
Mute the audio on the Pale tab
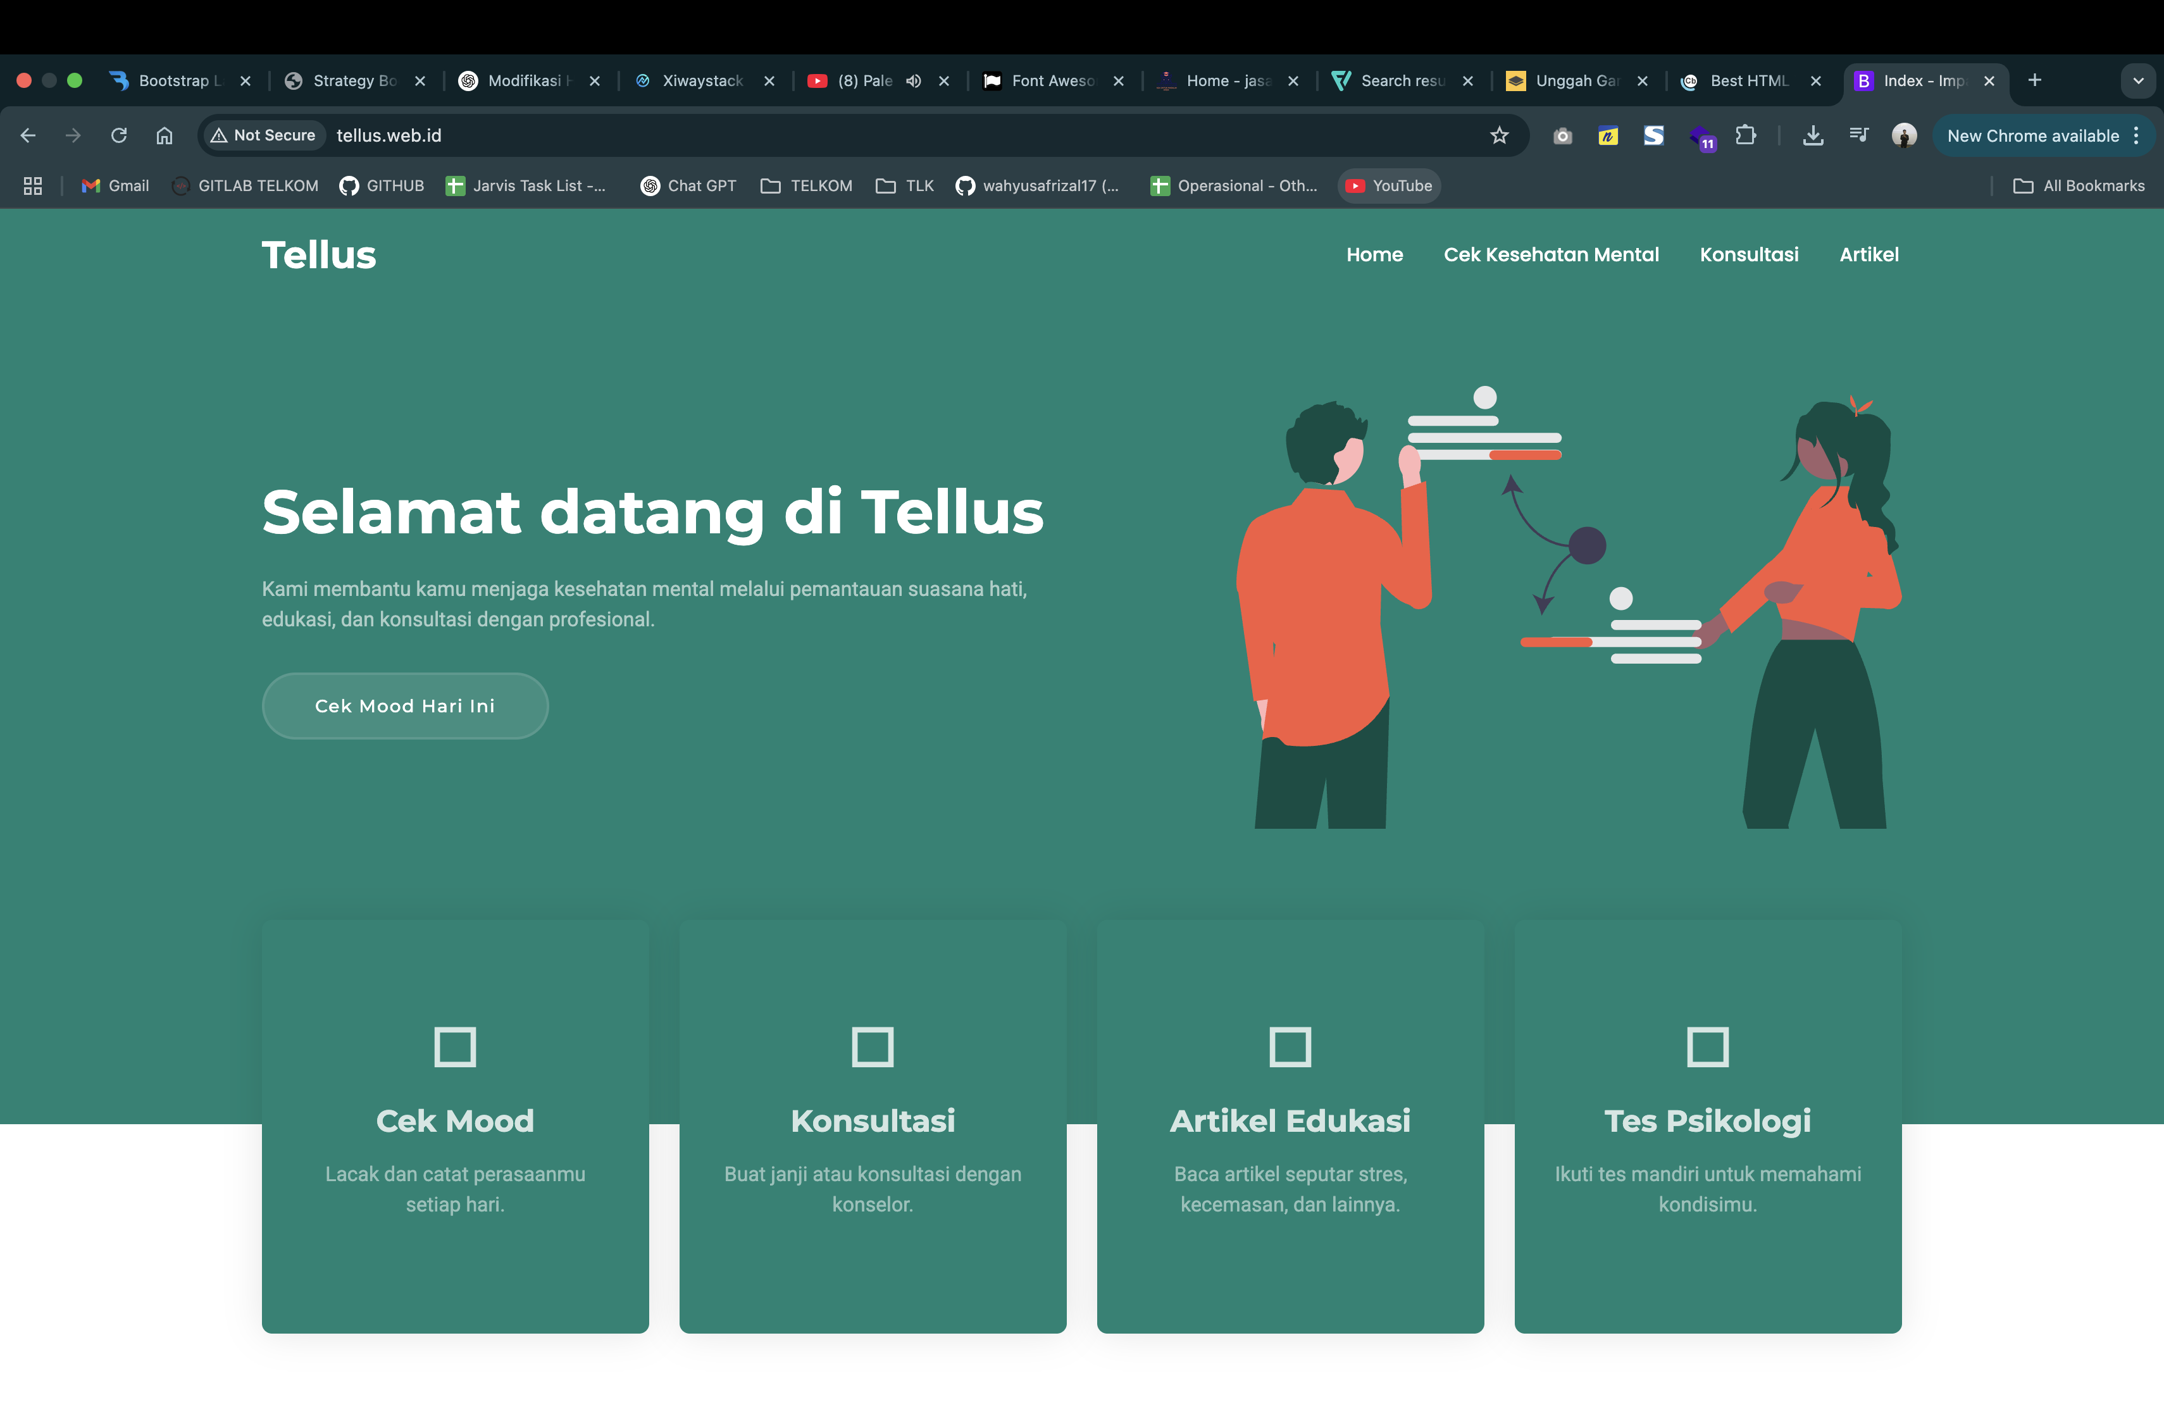point(914,81)
